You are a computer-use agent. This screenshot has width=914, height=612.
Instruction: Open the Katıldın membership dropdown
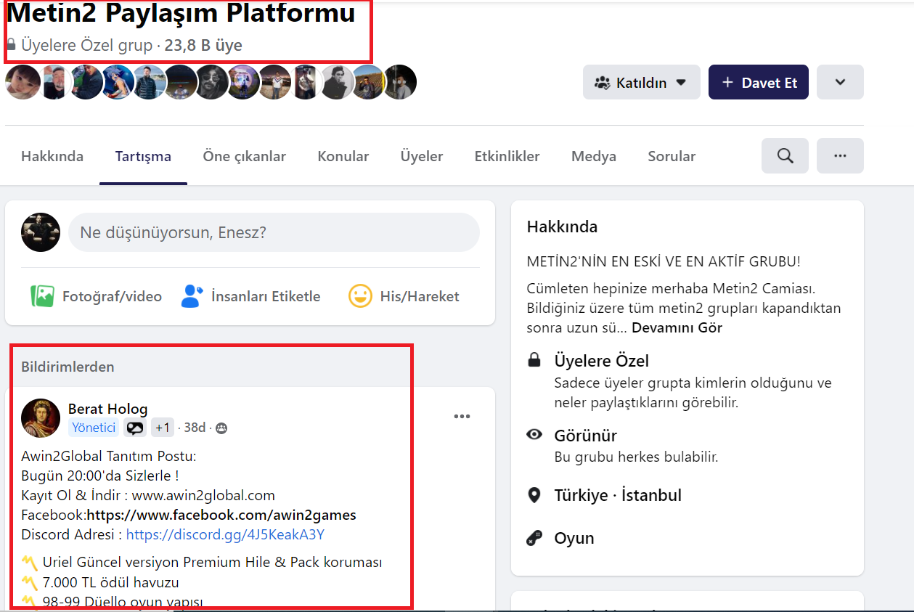(640, 82)
